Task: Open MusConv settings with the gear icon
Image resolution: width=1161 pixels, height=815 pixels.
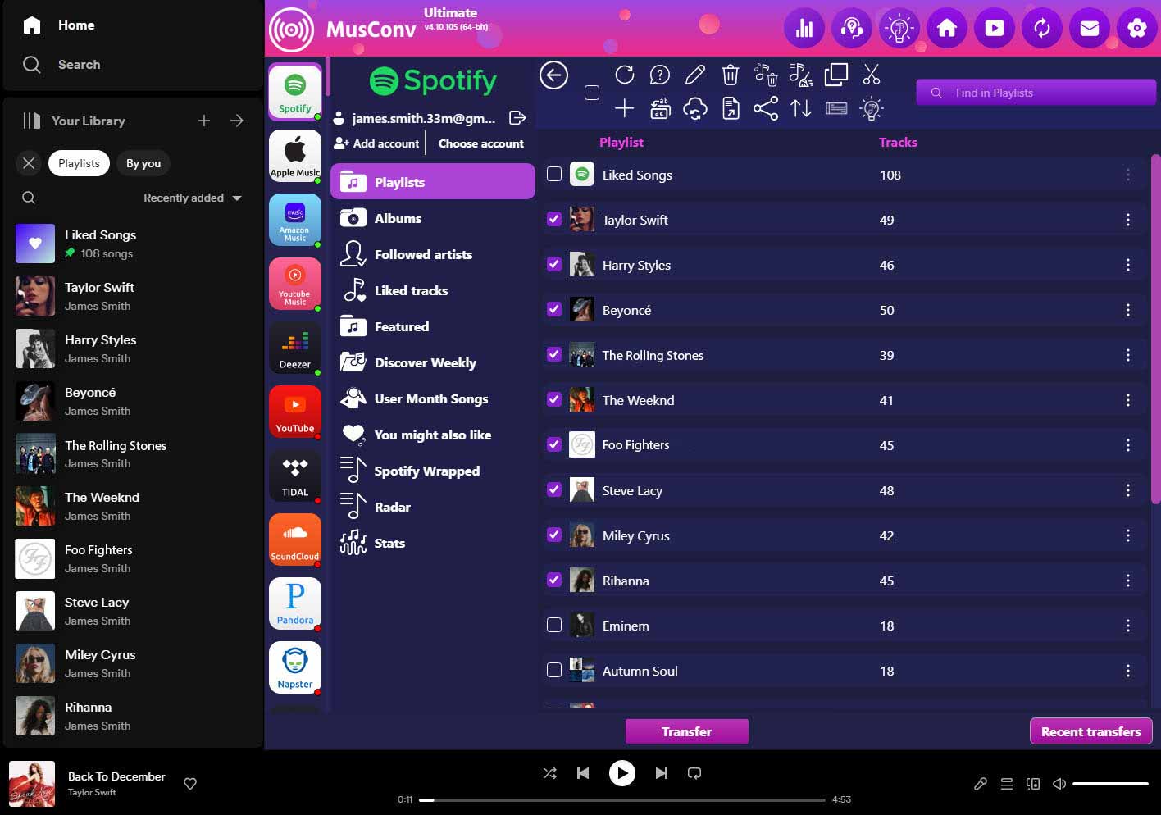Action: 1137,28
